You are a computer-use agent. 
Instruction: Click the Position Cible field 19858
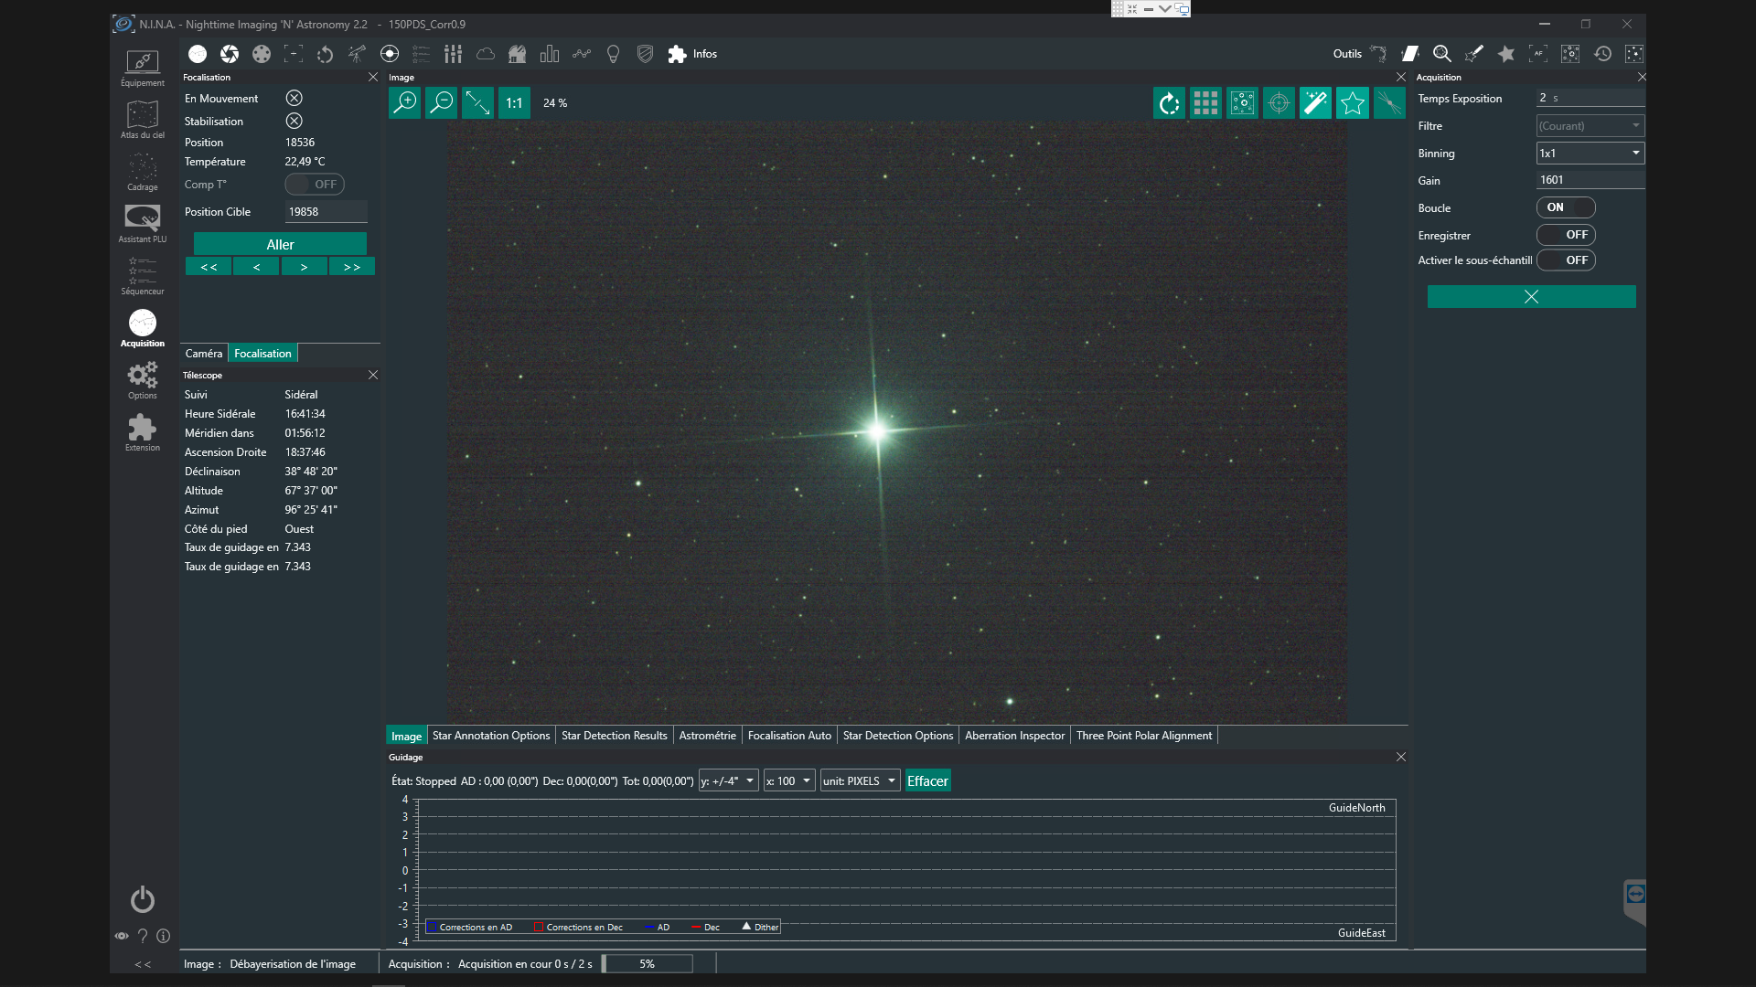(326, 212)
